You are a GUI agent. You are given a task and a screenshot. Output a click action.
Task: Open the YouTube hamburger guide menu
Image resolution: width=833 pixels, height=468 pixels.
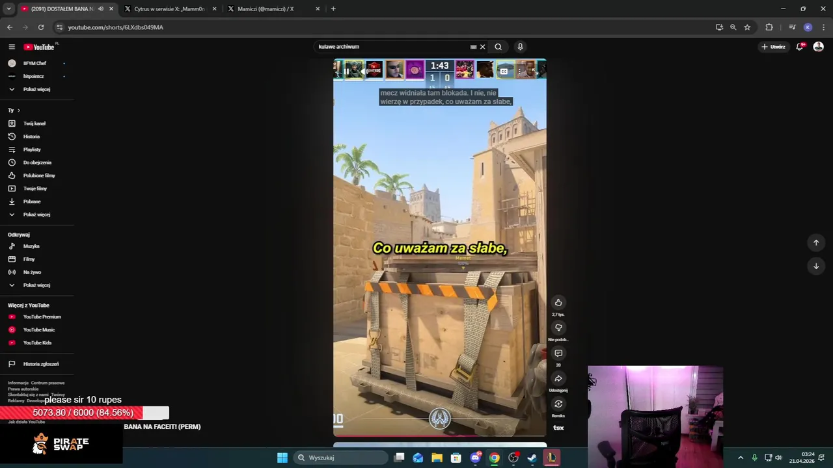[x=12, y=47]
